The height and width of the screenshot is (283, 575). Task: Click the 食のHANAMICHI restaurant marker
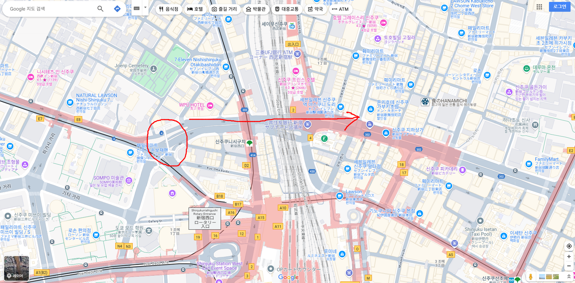click(425, 102)
